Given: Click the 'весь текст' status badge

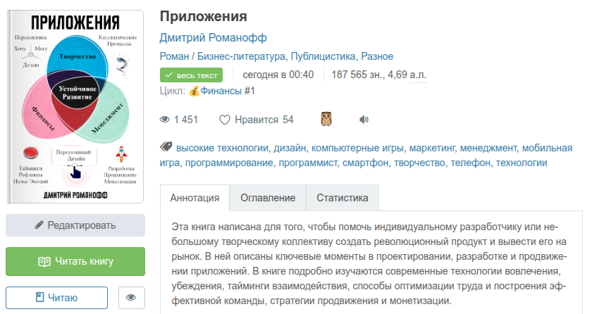Looking at the screenshot, I should click(x=191, y=75).
